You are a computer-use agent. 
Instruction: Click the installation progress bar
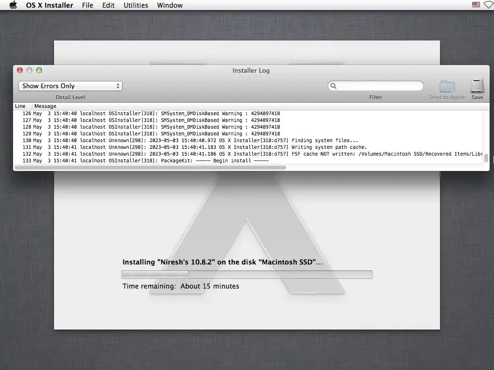point(247,274)
